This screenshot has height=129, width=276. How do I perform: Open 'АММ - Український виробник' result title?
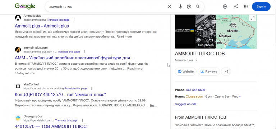click(x=75, y=58)
